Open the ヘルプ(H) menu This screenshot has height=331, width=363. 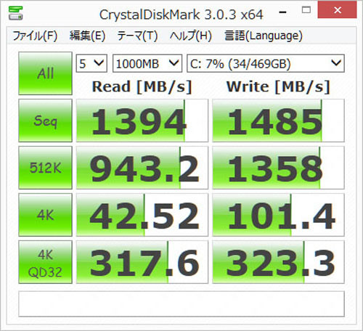[x=191, y=36]
